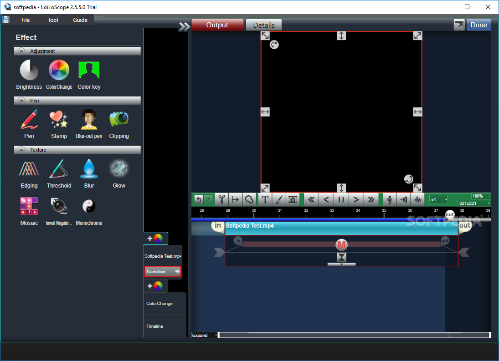
Task: Click the loop/rotate tool icon
Action: (x=249, y=199)
